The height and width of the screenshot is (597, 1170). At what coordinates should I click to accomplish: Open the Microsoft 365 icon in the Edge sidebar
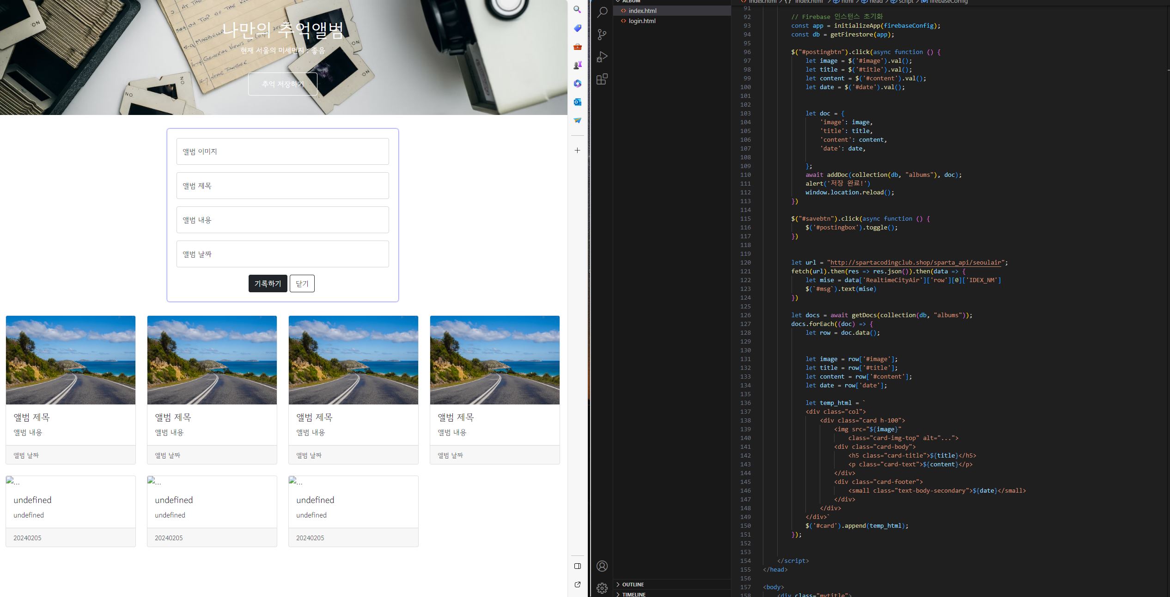[577, 84]
